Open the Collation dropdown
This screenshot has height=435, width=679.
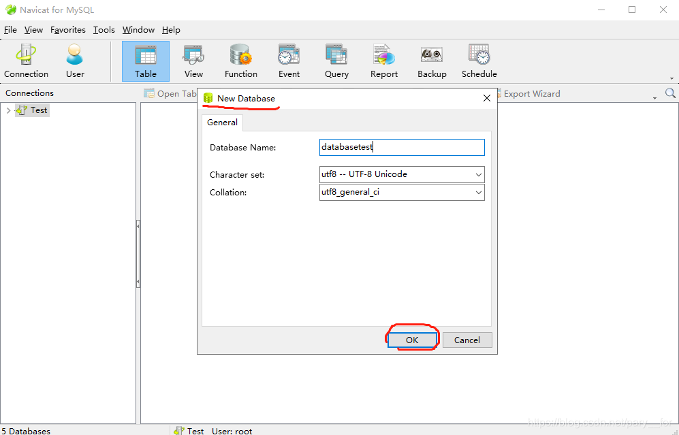pos(402,192)
